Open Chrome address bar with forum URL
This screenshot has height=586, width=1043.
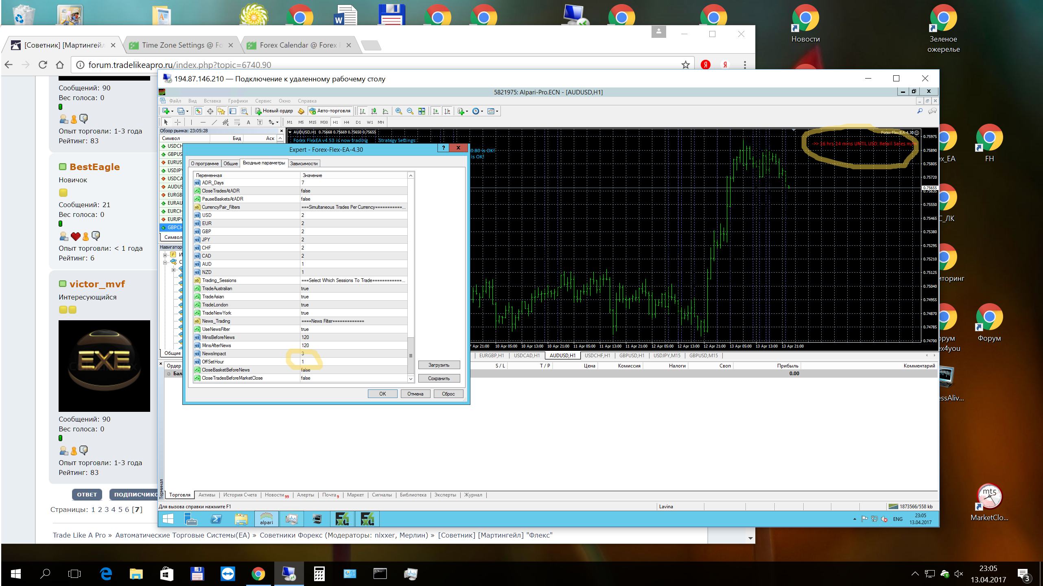[383, 65]
